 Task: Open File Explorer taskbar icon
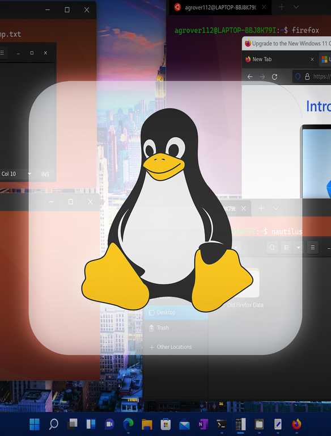click(x=147, y=425)
